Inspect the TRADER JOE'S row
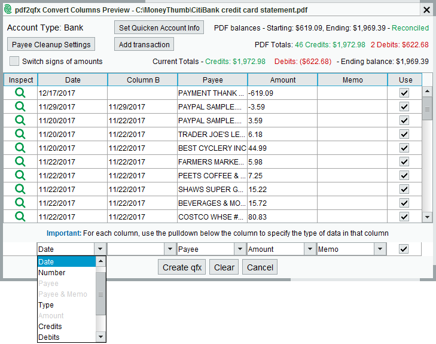This screenshot has width=436, height=344. coord(20,134)
